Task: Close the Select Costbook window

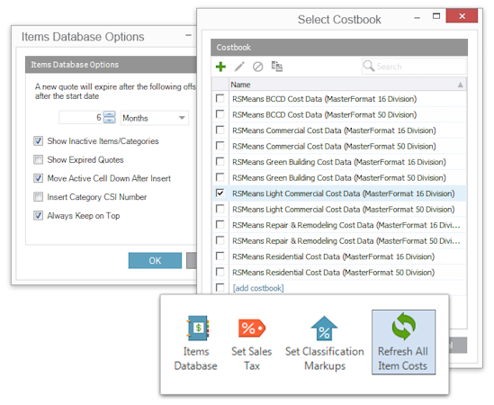Action: tap(462, 16)
